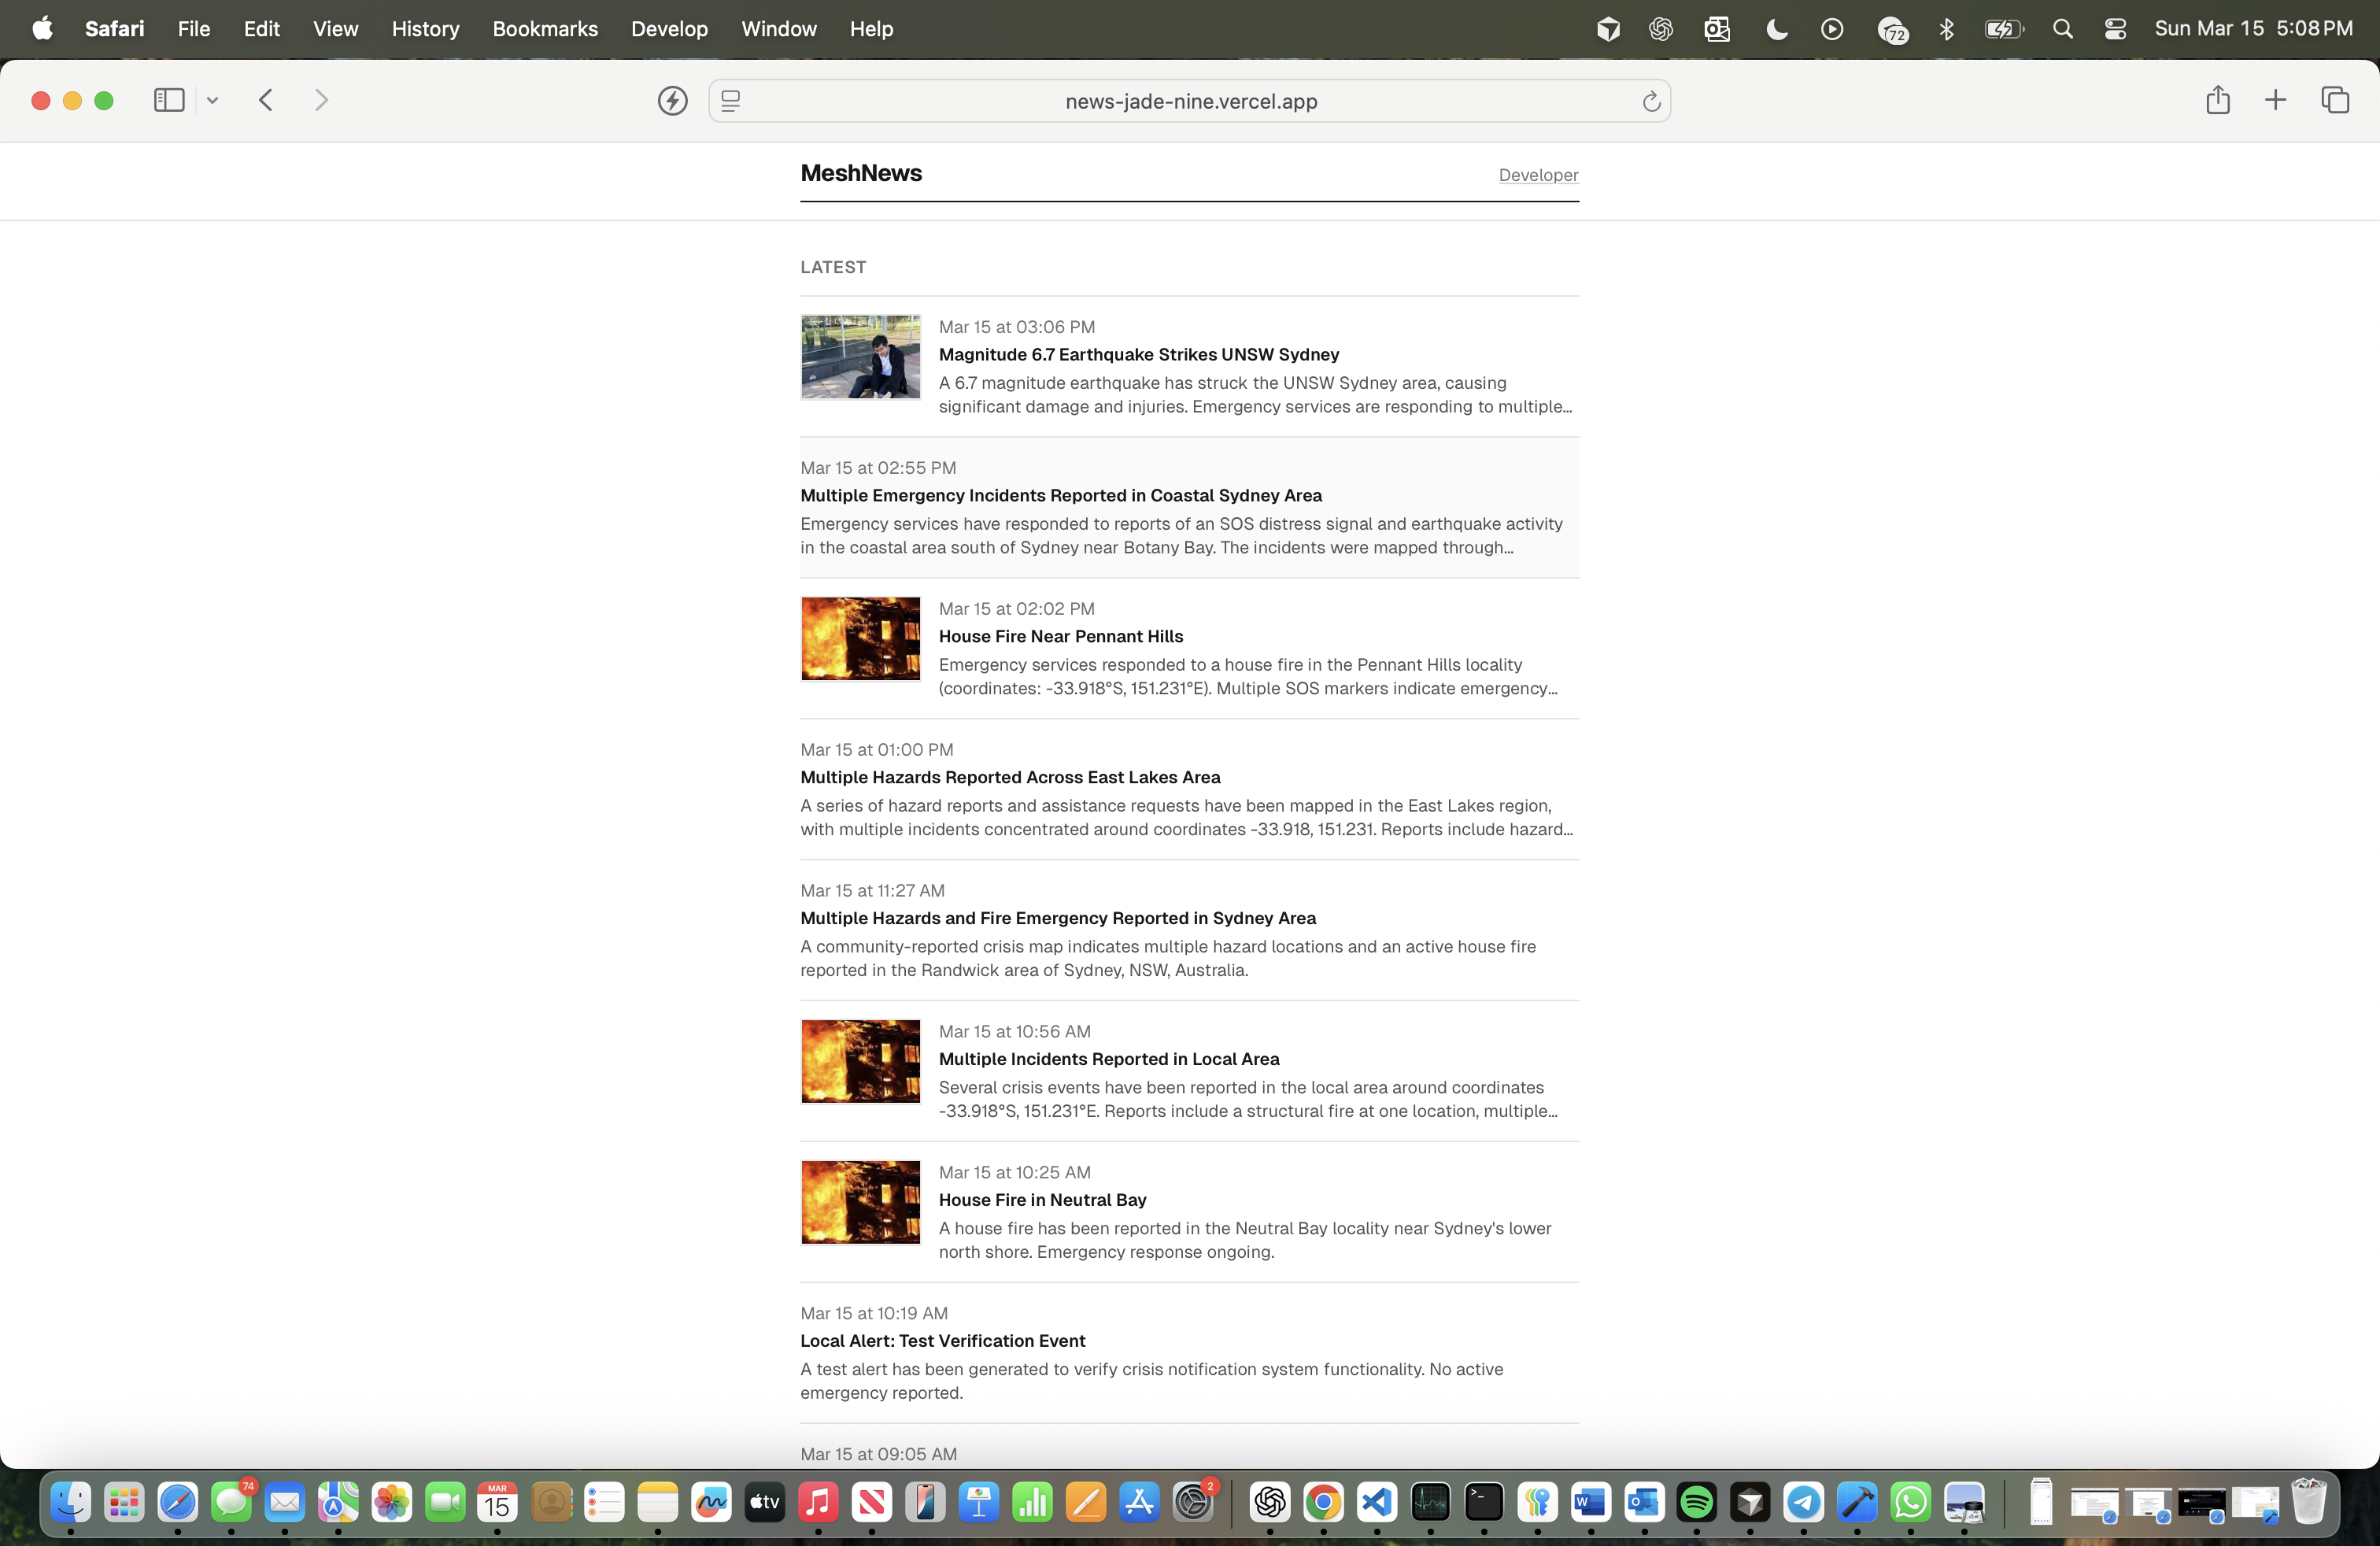2380x1546 pixels.
Task: Open a new tab with plus icon
Action: (x=2275, y=100)
